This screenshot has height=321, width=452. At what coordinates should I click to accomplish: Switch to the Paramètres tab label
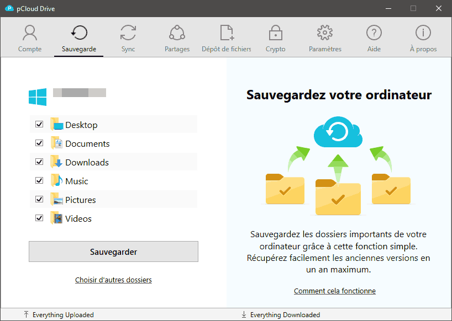[325, 49]
